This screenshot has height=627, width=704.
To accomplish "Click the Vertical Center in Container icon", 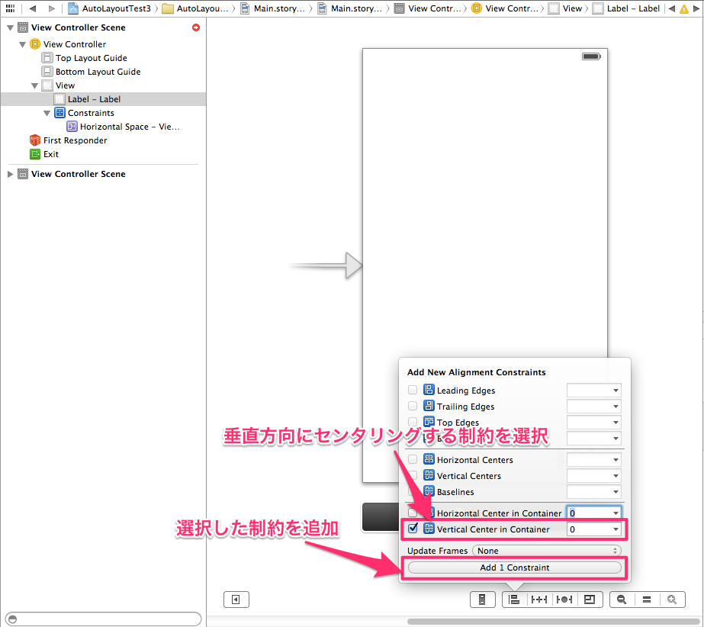I will (429, 528).
